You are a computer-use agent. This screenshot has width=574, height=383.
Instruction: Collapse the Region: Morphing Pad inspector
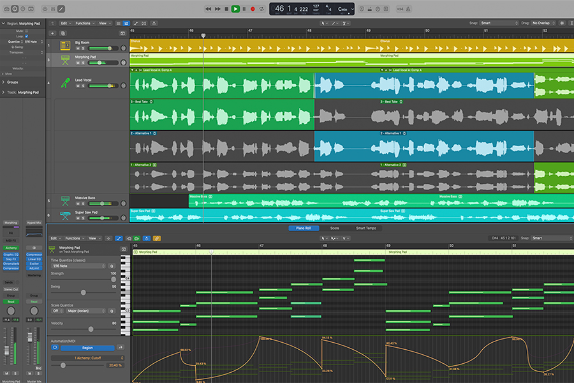(3, 24)
